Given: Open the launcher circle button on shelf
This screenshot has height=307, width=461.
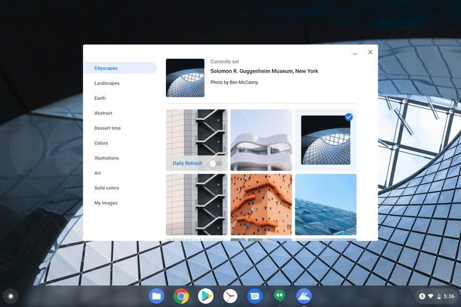Looking at the screenshot, I should pos(10,296).
